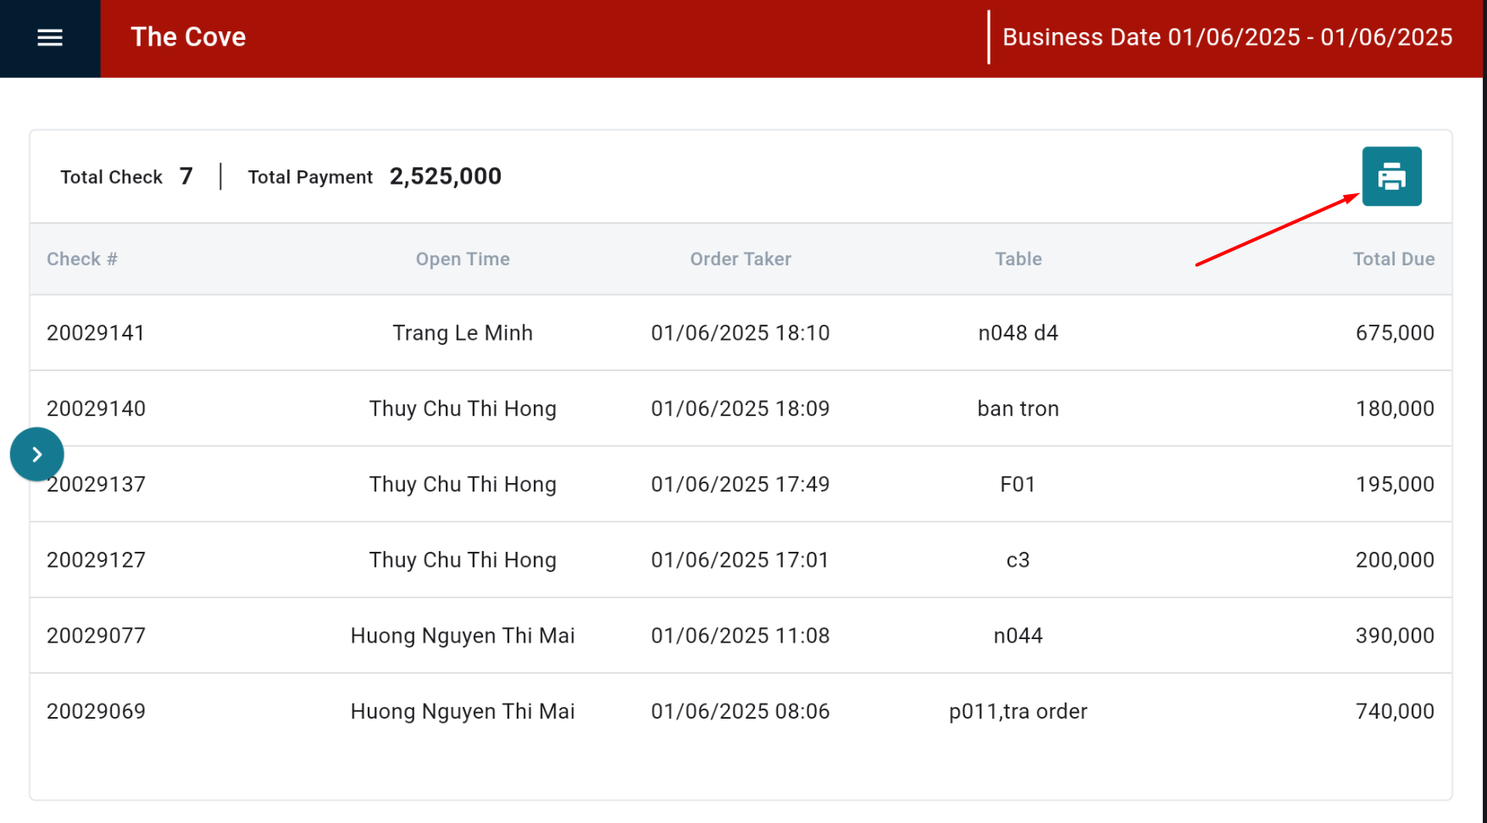This screenshot has width=1487, height=823.
Task: Click the Total Payment value 2,525,000
Action: 446,176
